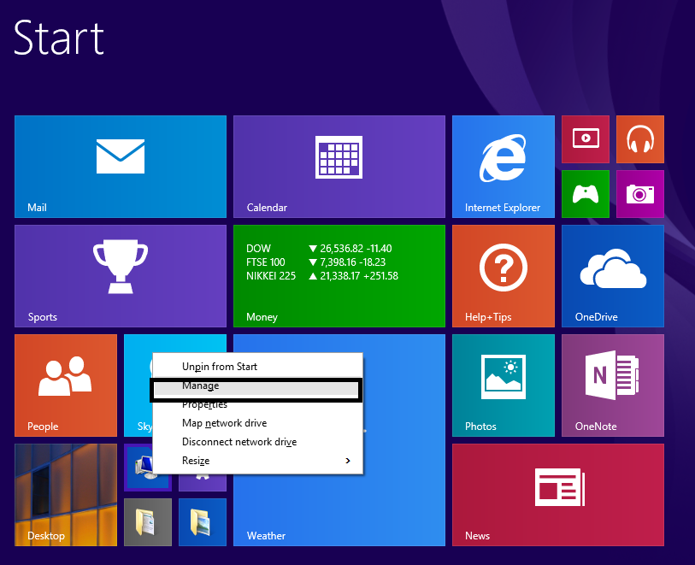
Task: Open the Help+Tips tile
Action: (x=503, y=276)
